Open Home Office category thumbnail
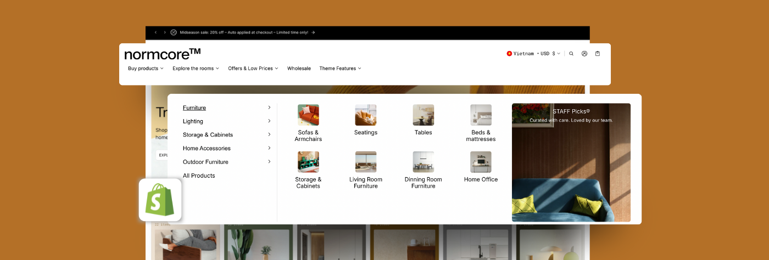Image resolution: width=769 pixels, height=260 pixels. pyautogui.click(x=481, y=162)
